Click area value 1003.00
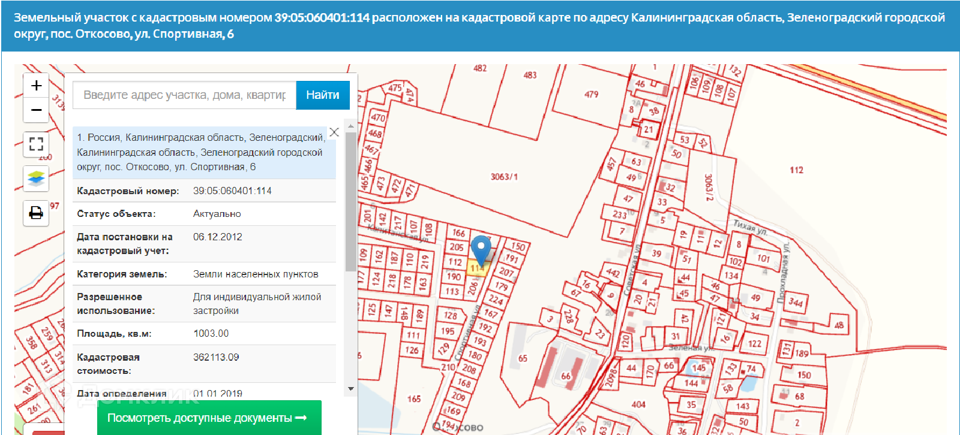The height and width of the screenshot is (435, 960). click(211, 333)
